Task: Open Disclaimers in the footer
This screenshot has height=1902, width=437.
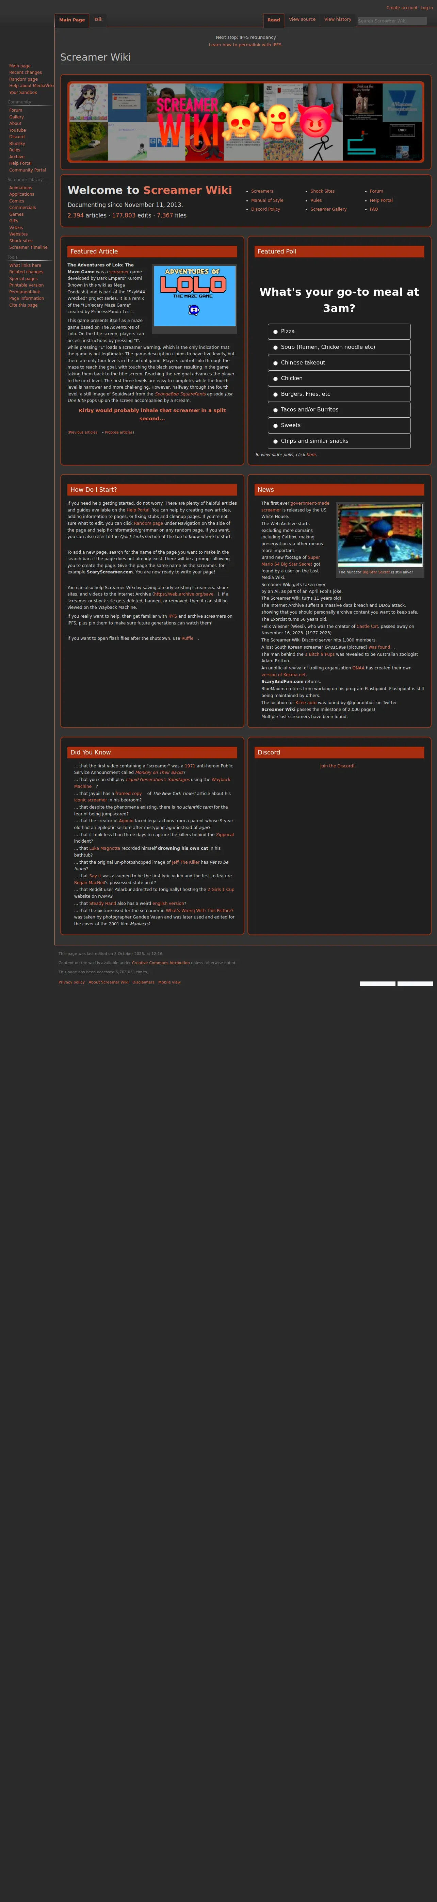Action: [143, 982]
